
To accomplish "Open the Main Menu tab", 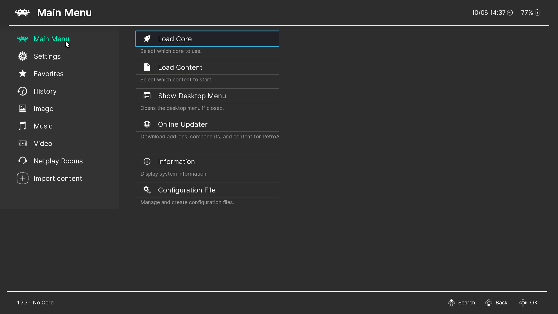I will tap(51, 39).
